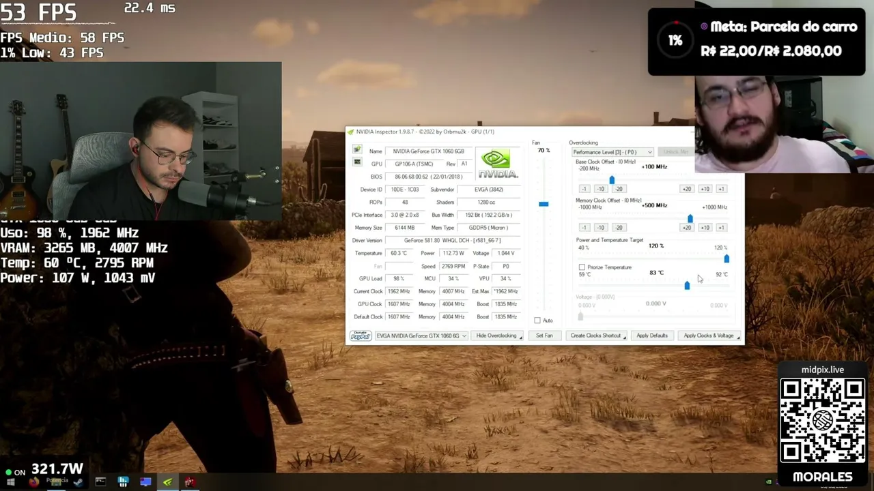Screen dimensions: 874x491
Task: Click the Memory Clock Offset slider handle
Action: [690, 218]
